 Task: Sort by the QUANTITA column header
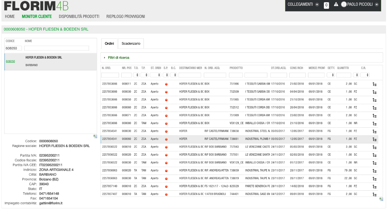click(343, 68)
